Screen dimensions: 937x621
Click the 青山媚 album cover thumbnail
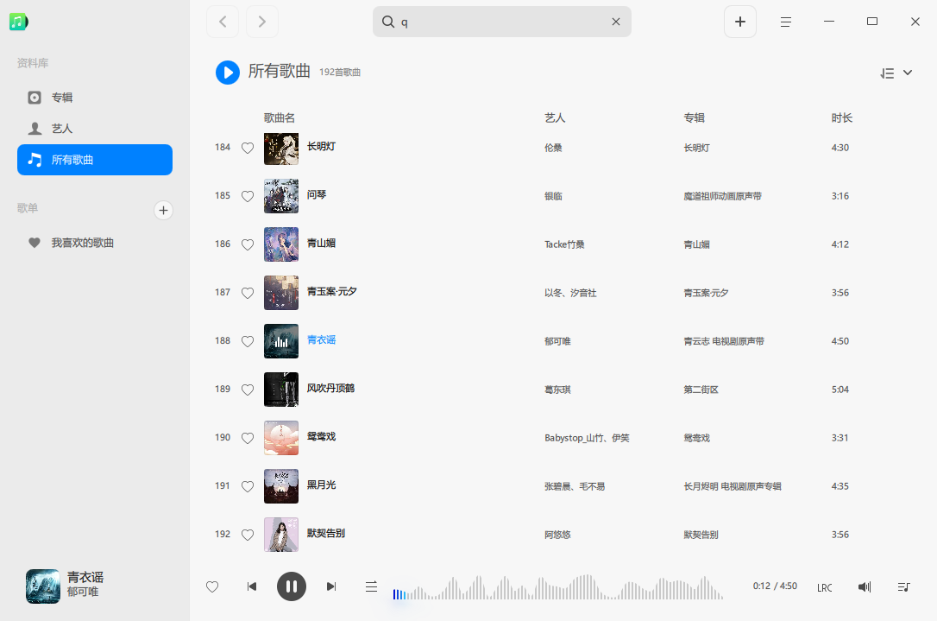(281, 244)
